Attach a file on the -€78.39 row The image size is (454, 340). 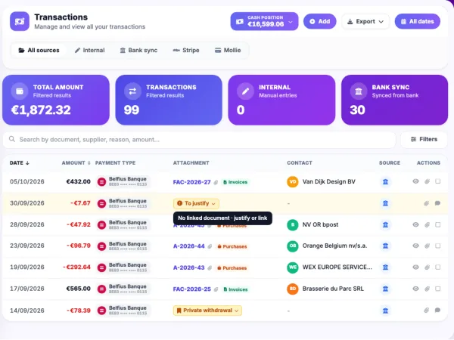click(x=426, y=311)
